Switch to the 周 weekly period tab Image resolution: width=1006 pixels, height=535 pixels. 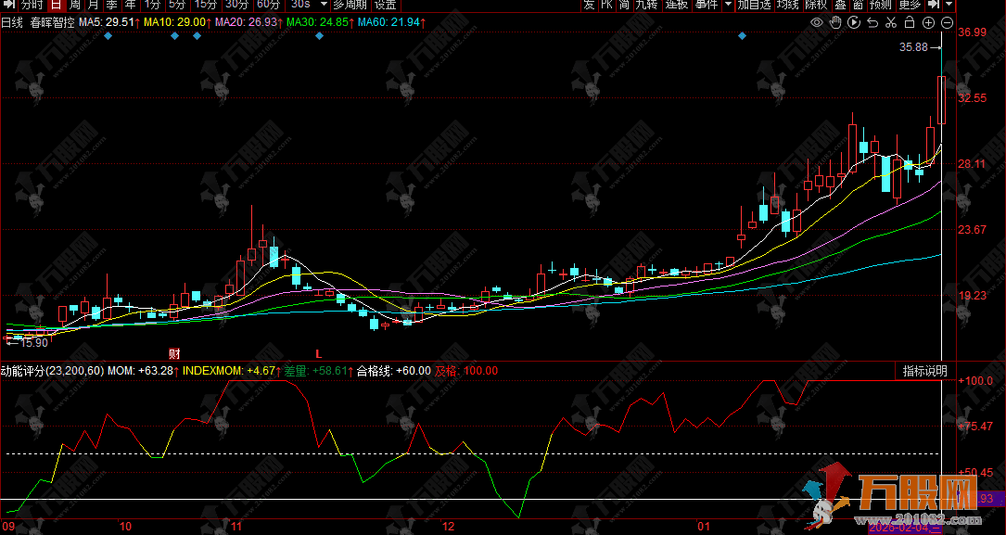pos(75,5)
